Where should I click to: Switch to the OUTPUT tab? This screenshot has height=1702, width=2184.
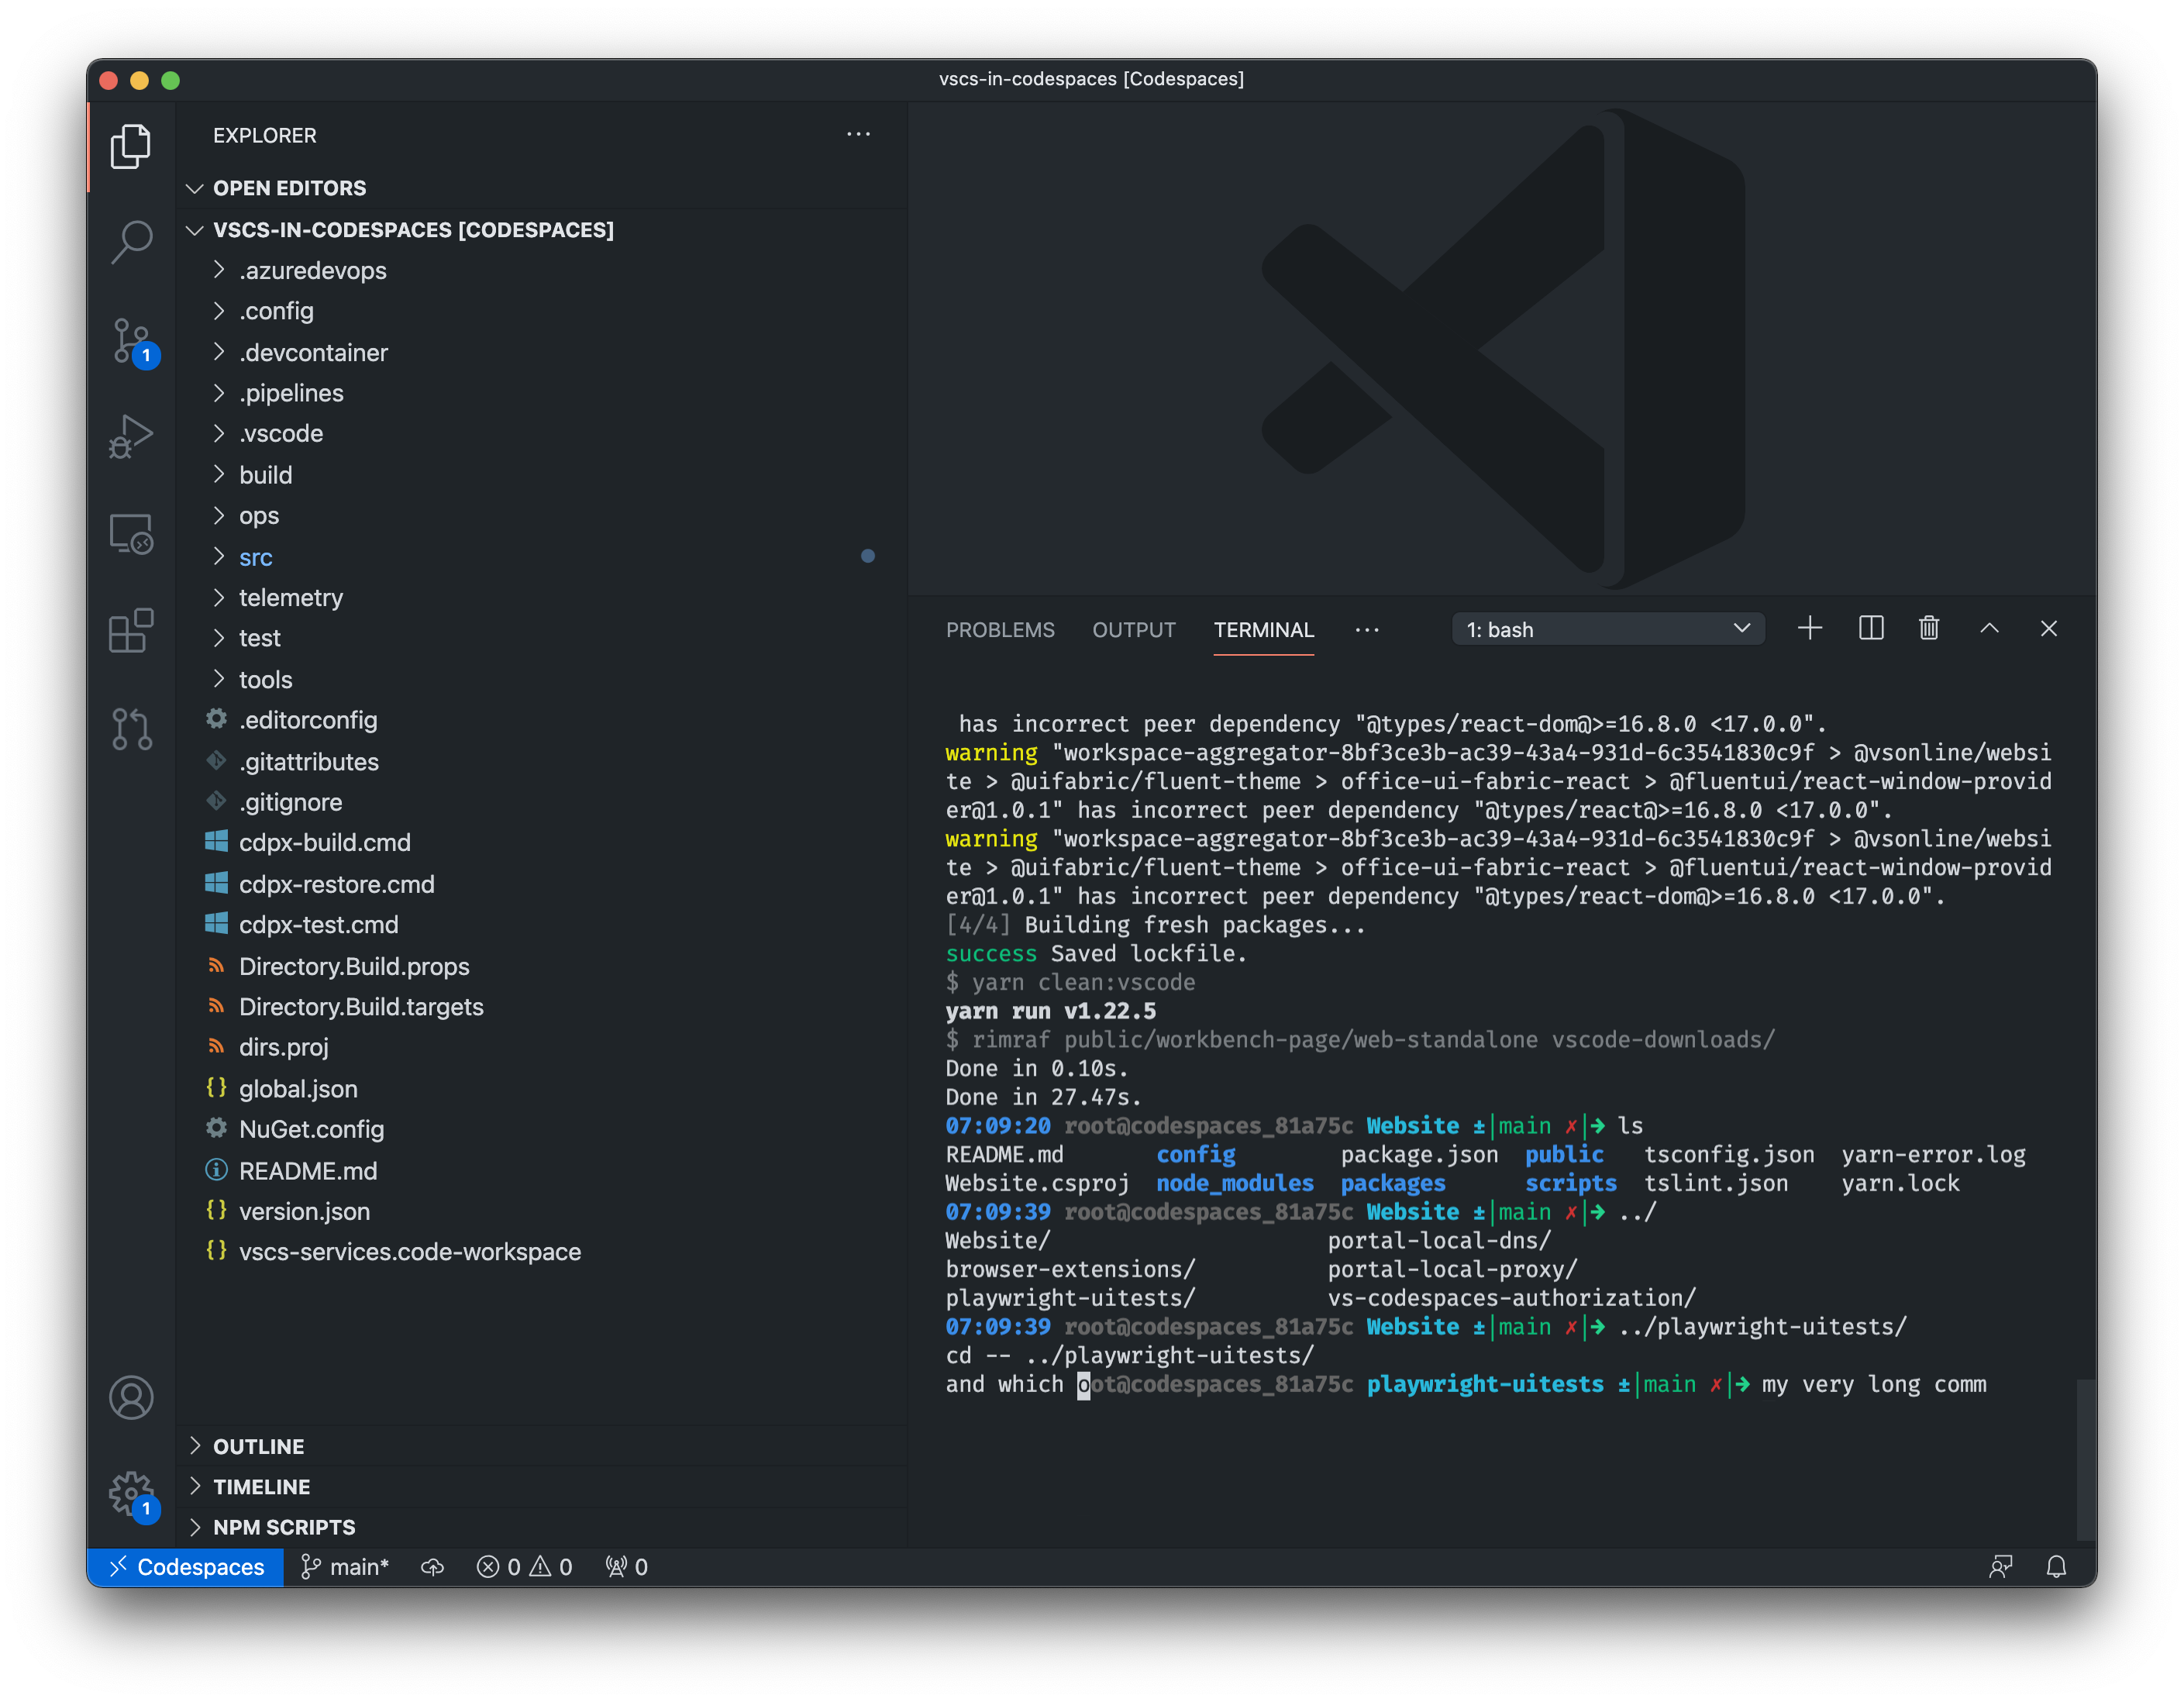pos(1133,630)
